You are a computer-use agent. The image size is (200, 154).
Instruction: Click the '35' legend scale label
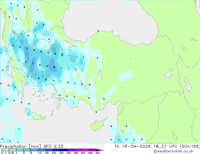coord(76,153)
